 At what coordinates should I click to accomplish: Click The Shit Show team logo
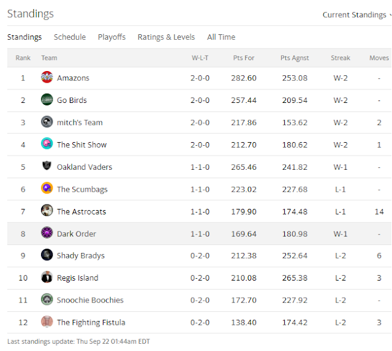click(x=47, y=144)
